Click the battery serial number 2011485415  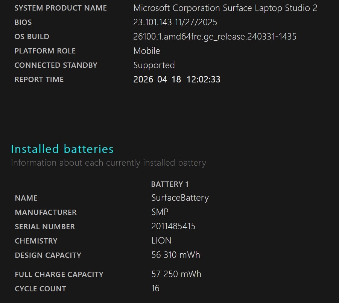tap(173, 227)
